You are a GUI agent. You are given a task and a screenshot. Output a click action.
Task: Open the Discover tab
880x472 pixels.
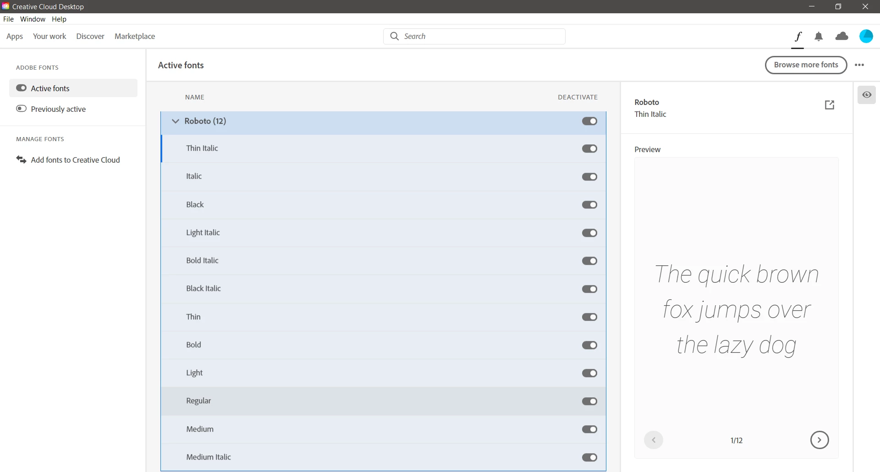click(90, 36)
